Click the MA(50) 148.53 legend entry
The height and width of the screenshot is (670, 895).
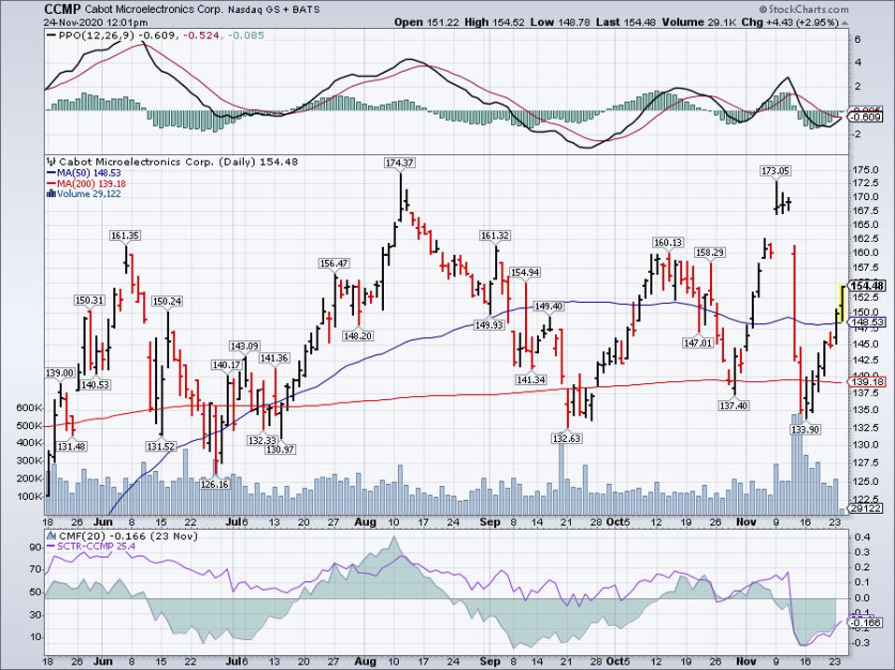click(84, 173)
